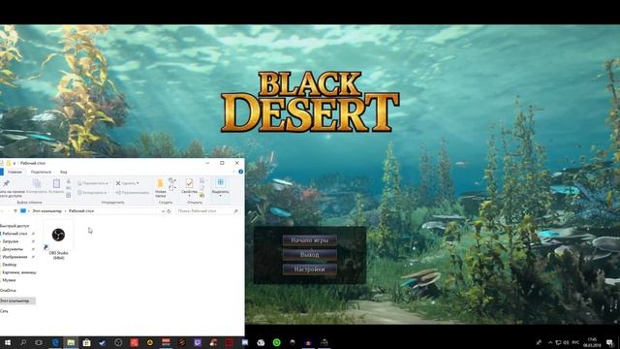Open Task View on the taskbar

pyautogui.click(x=39, y=342)
